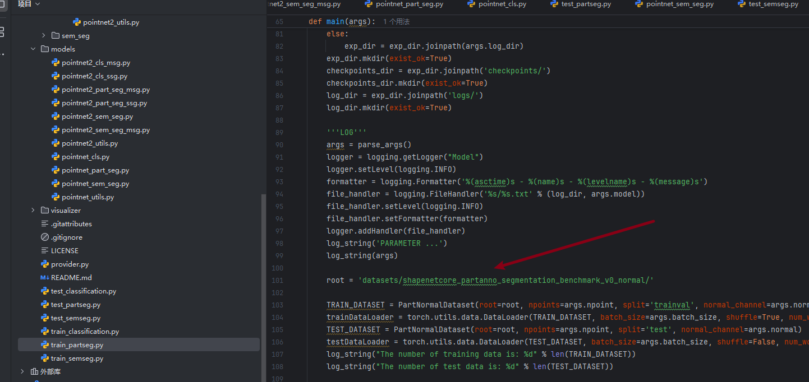The image size is (809, 382).
Task: Click the Python icon of train_semseg.py
Action: click(45, 358)
